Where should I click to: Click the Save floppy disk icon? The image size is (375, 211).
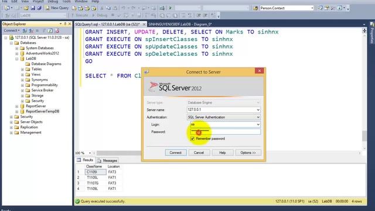33,8
